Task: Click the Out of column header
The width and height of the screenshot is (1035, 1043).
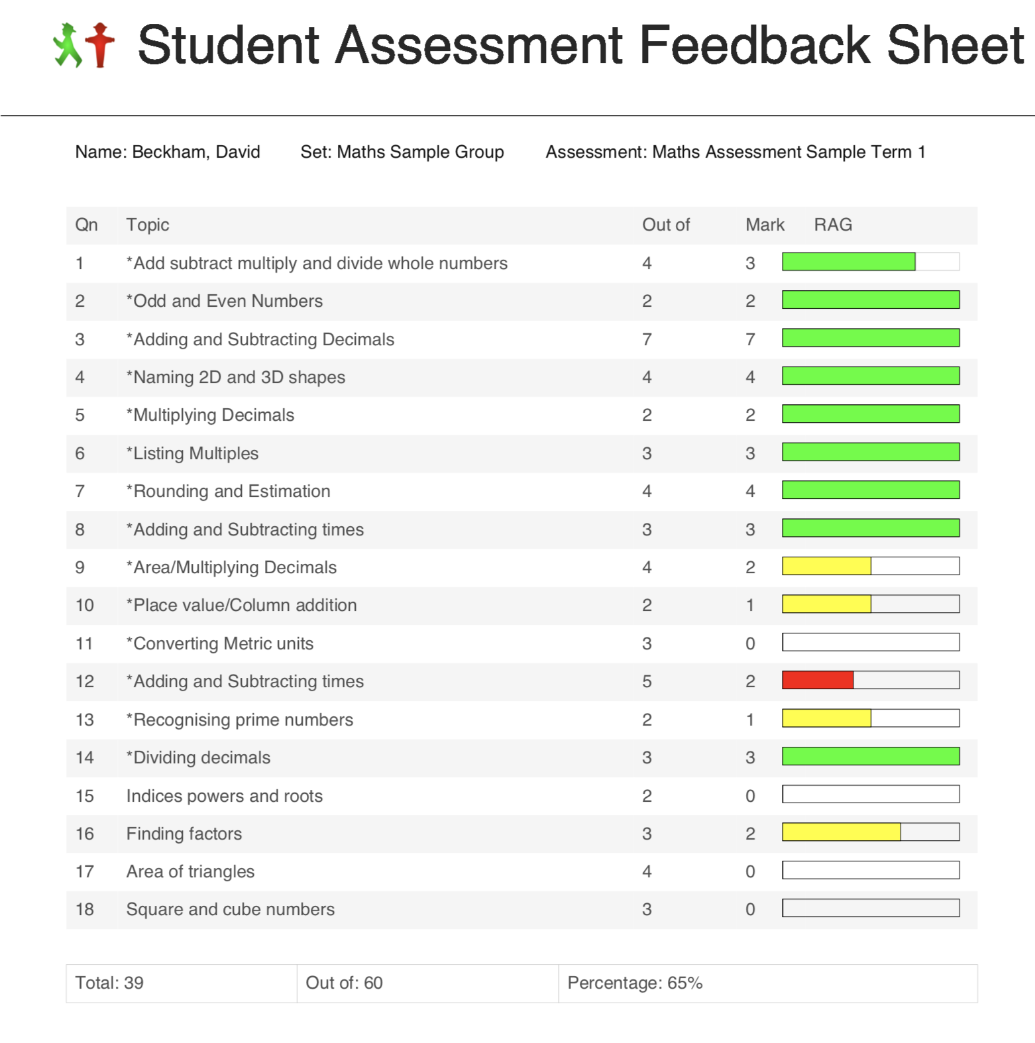Action: click(x=665, y=225)
